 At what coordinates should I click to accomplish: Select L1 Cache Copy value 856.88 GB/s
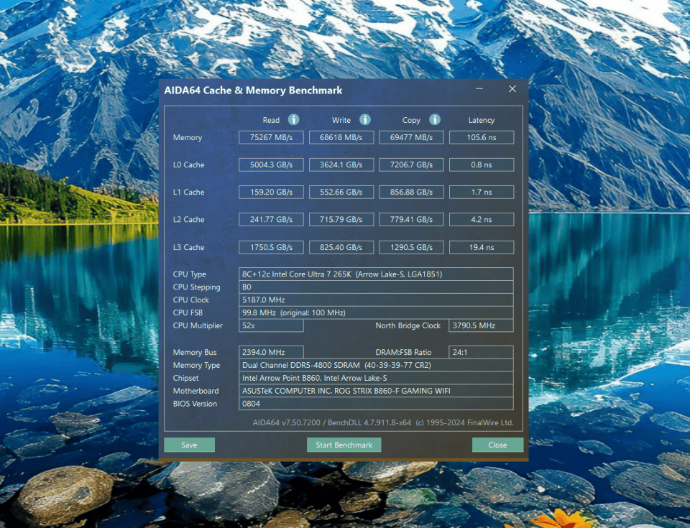point(411,192)
